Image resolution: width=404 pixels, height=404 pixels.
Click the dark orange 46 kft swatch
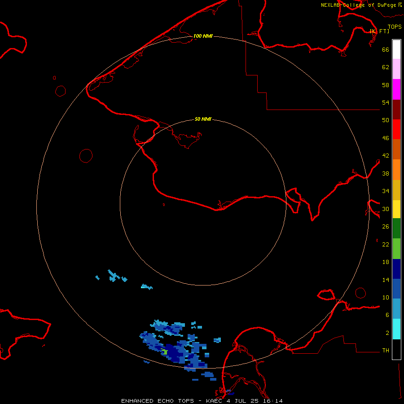(396, 149)
